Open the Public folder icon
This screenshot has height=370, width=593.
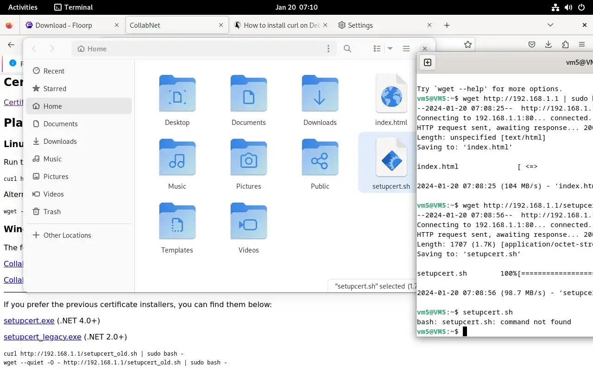(320, 158)
